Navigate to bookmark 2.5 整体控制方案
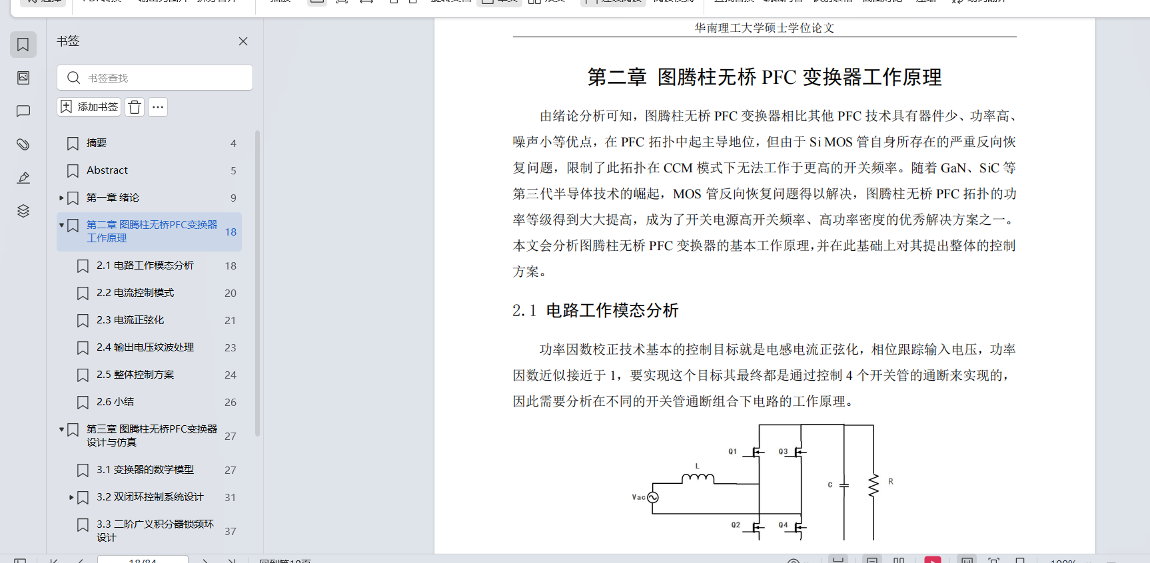The image size is (1150, 563). click(135, 375)
